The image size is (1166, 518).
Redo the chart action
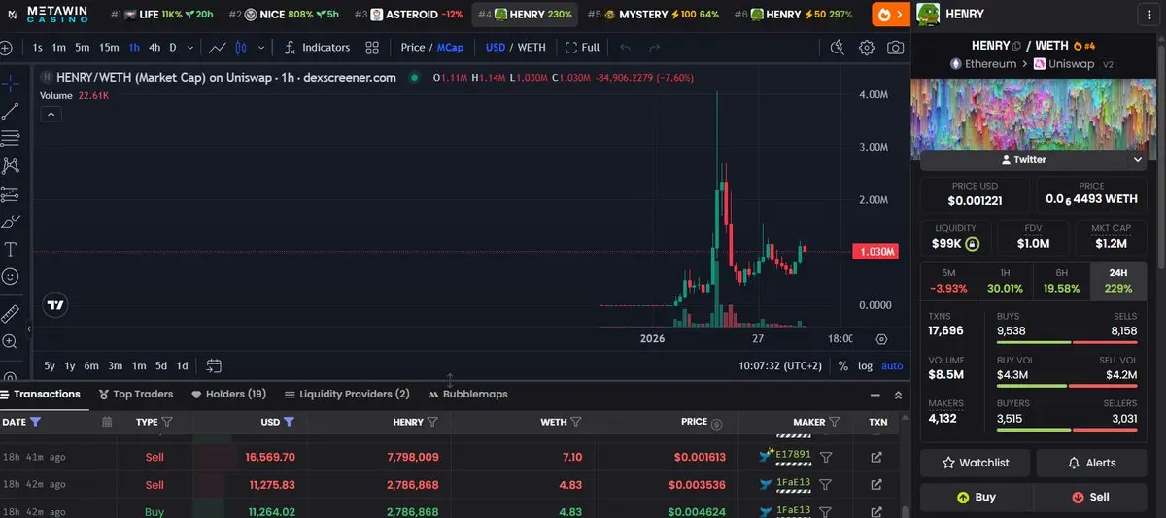[x=655, y=48]
